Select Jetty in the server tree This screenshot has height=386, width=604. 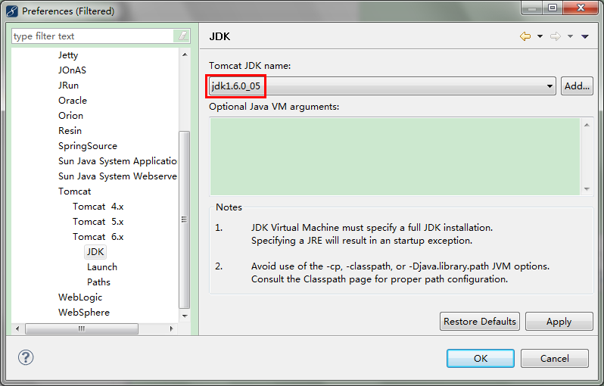(68, 55)
